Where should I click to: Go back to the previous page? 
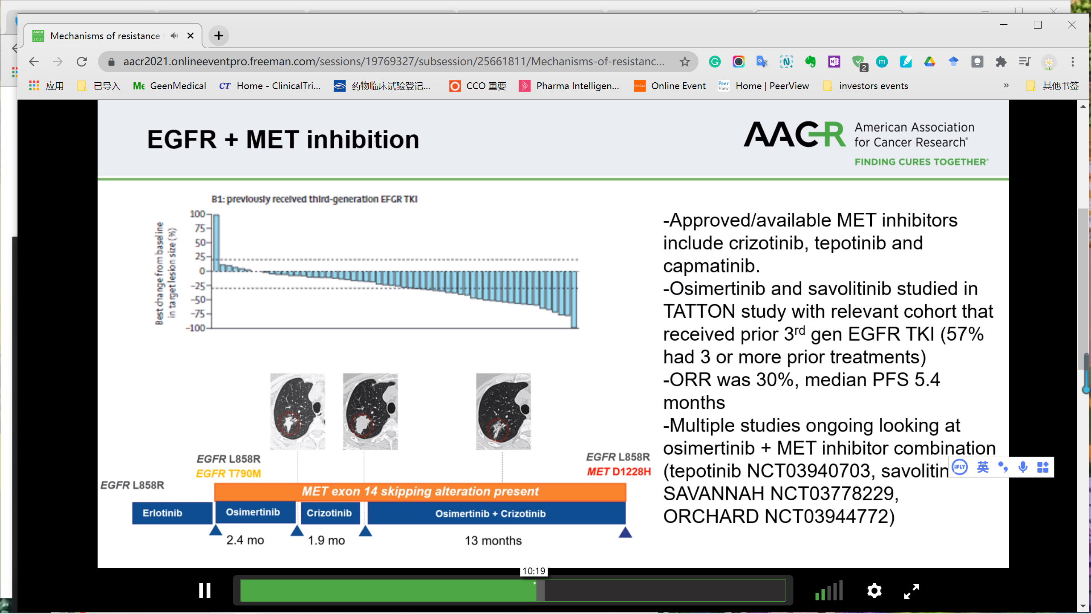(34, 62)
